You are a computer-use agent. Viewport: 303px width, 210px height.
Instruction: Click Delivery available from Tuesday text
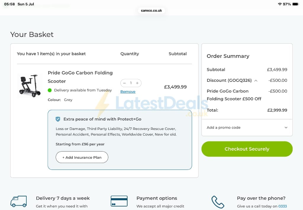83,90
